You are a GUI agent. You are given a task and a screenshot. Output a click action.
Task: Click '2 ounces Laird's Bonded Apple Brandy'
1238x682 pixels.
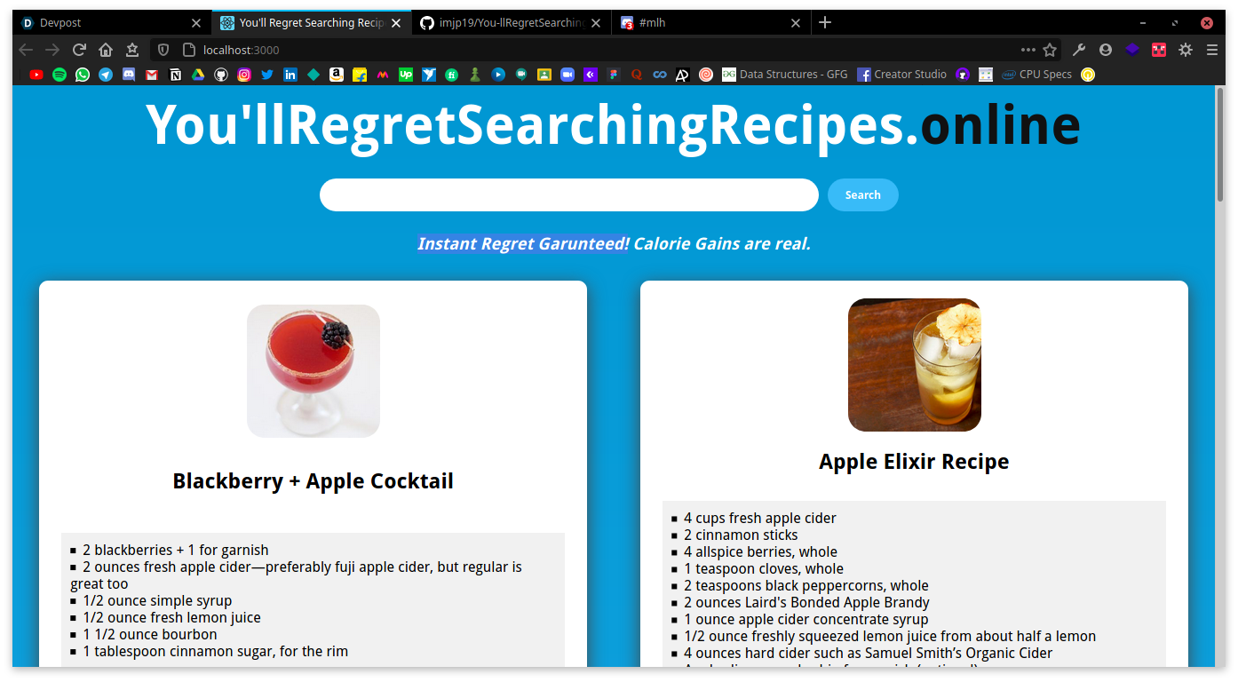(x=806, y=602)
